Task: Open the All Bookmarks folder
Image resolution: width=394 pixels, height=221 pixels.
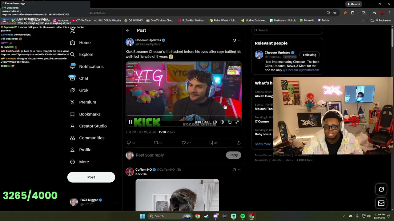Action: point(381,21)
